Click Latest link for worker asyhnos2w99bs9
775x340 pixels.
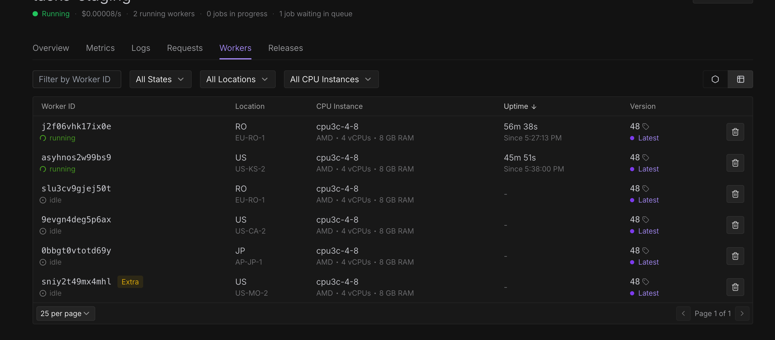[x=648, y=169]
